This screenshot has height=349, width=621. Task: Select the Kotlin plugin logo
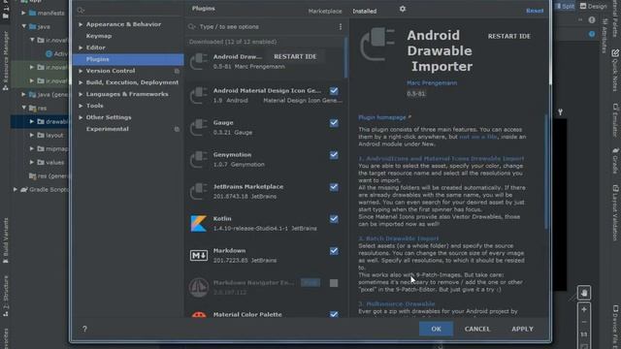pyautogui.click(x=198, y=224)
